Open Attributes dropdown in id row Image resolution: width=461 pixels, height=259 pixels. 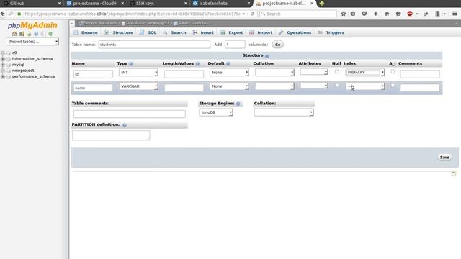[314, 72]
